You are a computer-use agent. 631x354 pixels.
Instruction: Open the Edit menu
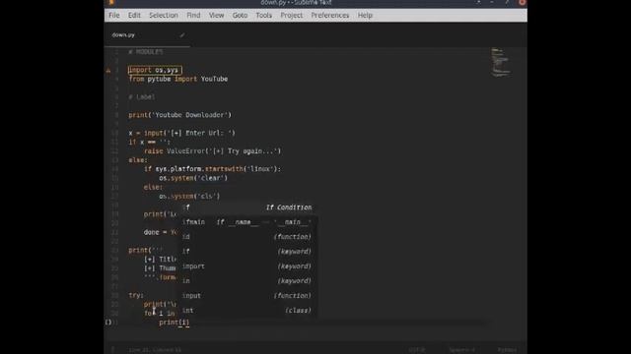(134, 16)
